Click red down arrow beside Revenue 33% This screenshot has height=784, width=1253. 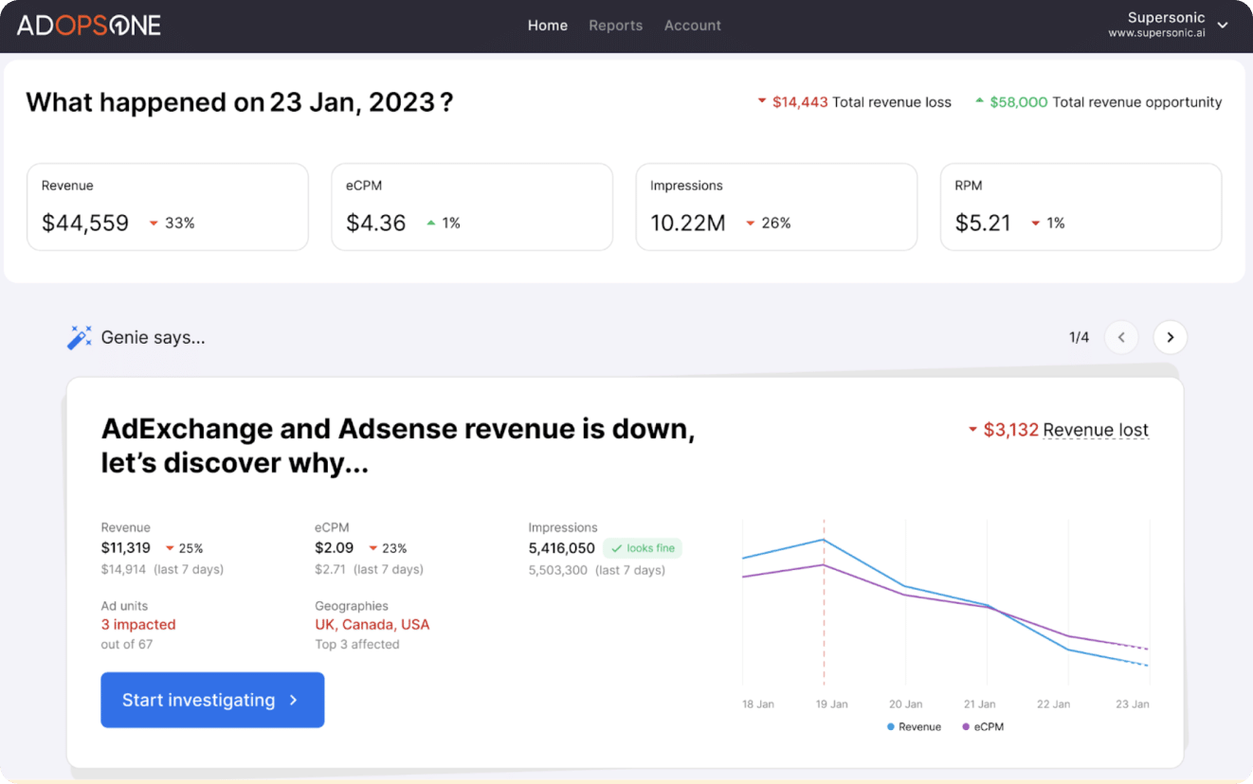pos(154,223)
